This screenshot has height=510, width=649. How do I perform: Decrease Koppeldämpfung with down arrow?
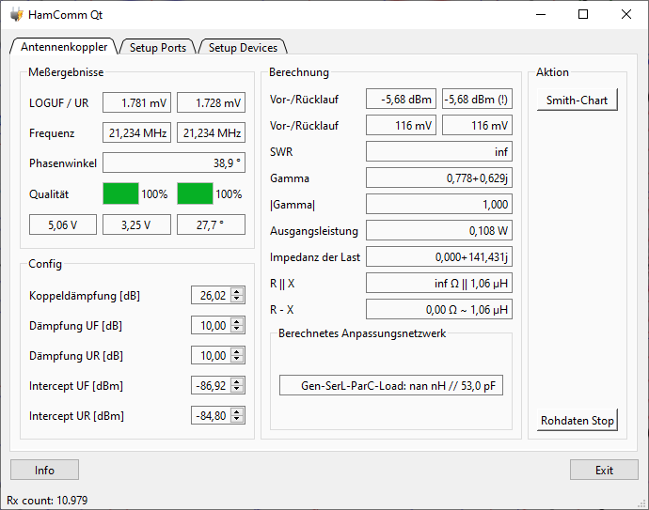pos(237,300)
